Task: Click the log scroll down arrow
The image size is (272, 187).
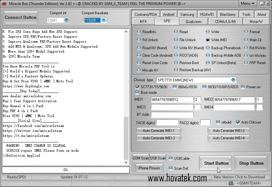Action: (126, 163)
